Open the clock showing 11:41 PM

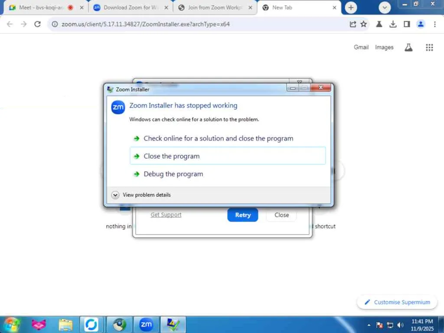[422, 325]
